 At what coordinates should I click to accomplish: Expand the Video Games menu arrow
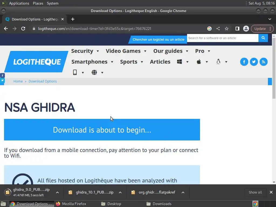145,51
